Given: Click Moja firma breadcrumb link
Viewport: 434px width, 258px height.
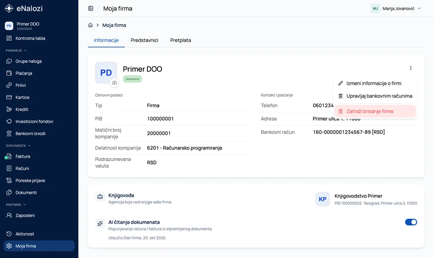Looking at the screenshot, I should (114, 25).
